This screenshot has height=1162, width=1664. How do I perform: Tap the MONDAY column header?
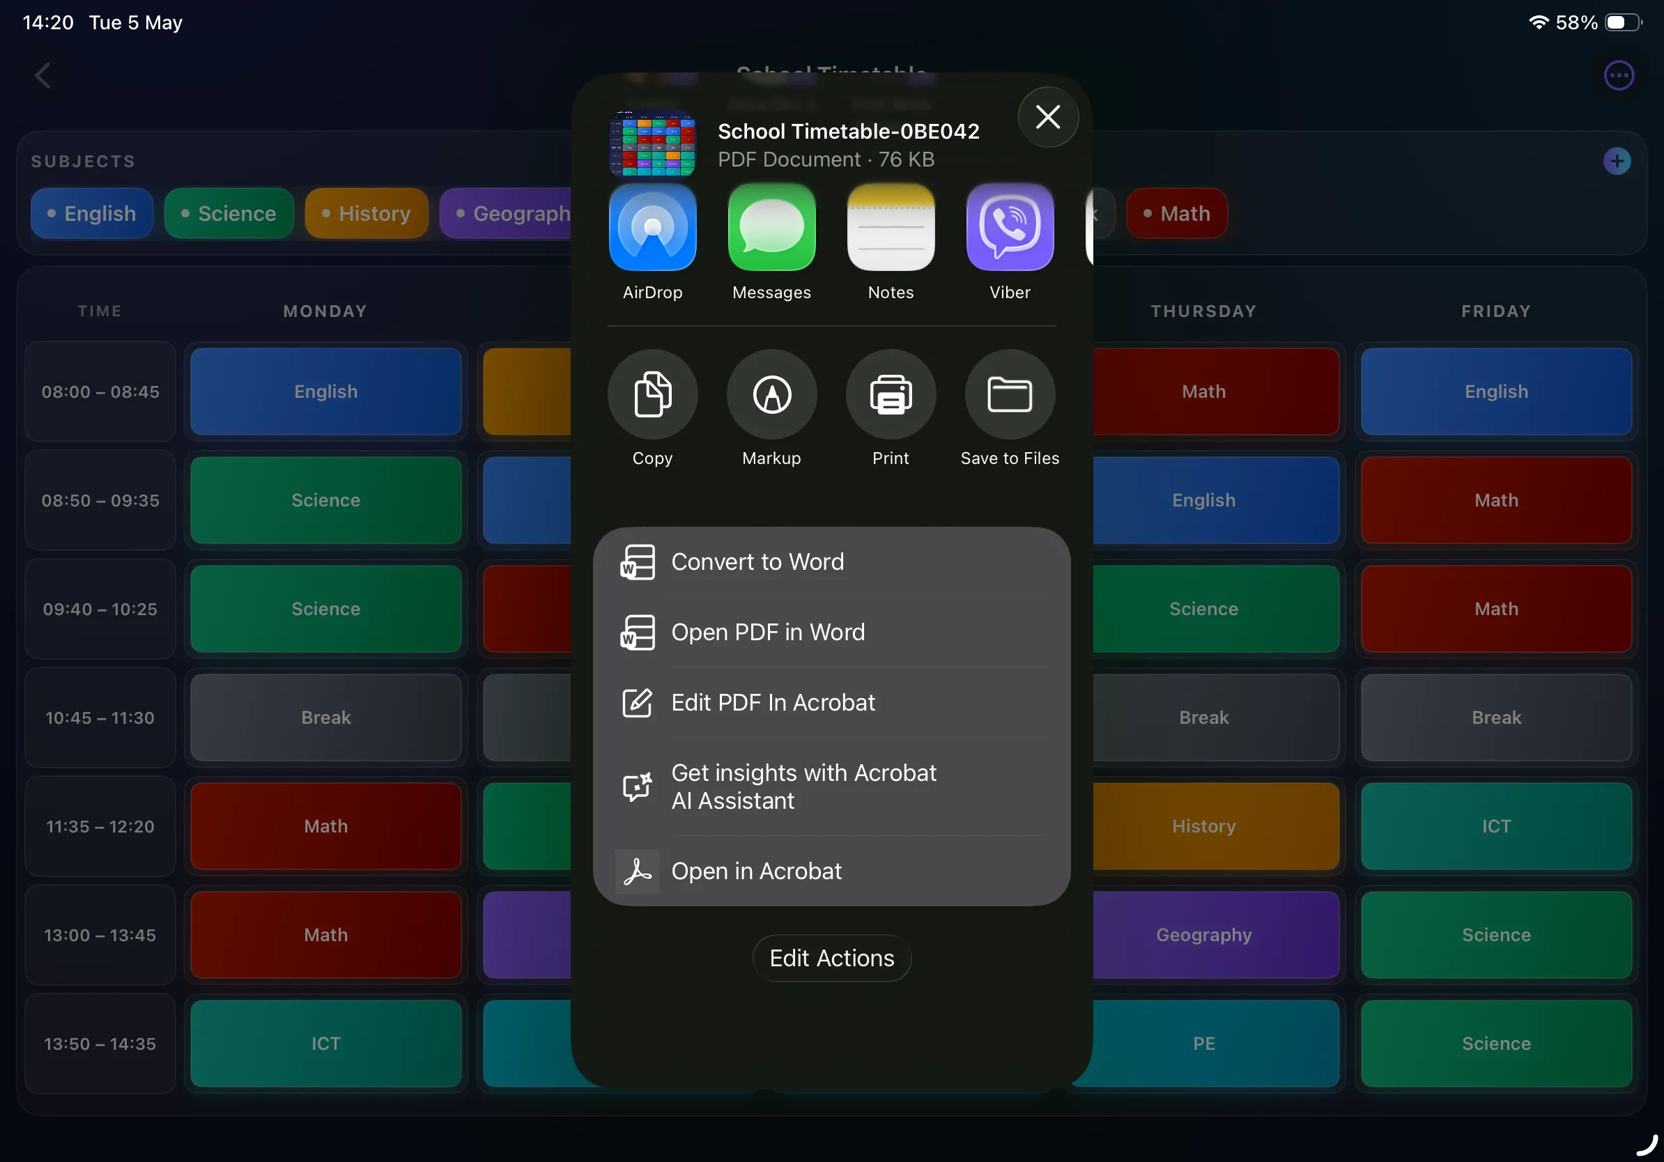(325, 311)
